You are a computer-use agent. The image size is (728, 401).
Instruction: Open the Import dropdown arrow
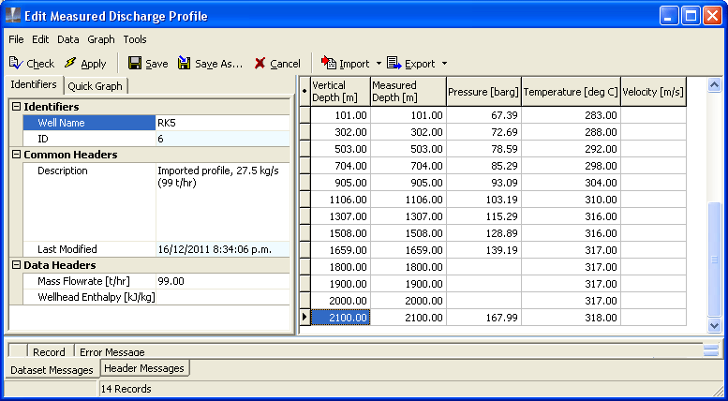tap(379, 64)
